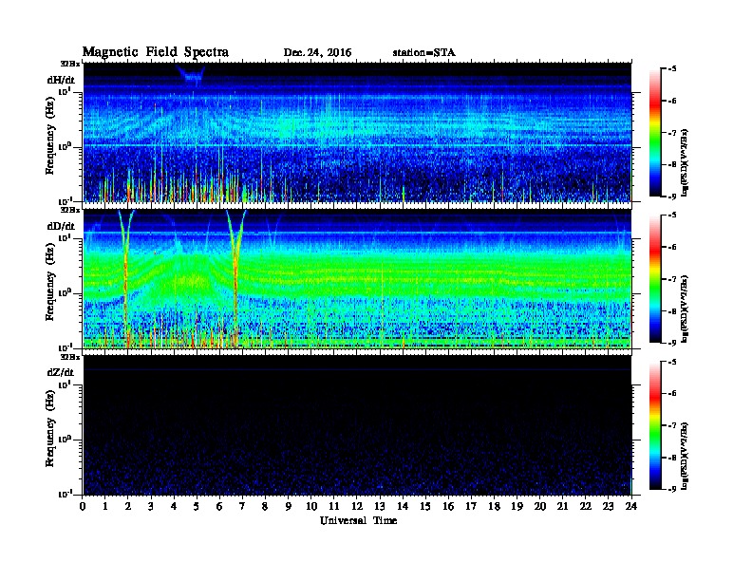Click hour tick label "13" on time axis
Screen dimensions: 752x581
coord(380,506)
